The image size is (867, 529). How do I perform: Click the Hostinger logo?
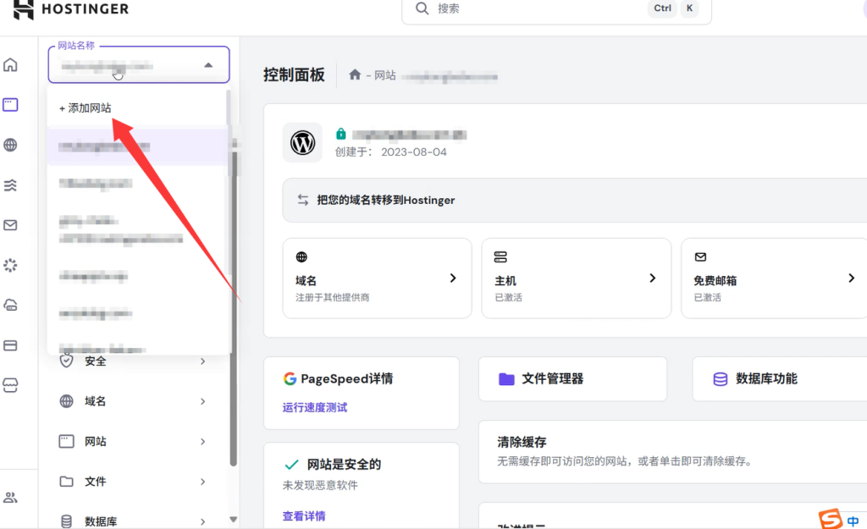[71, 9]
